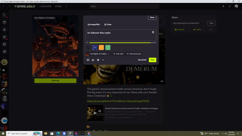Save the post as draft
The width and height of the screenshot is (242, 136).
pos(142,60)
